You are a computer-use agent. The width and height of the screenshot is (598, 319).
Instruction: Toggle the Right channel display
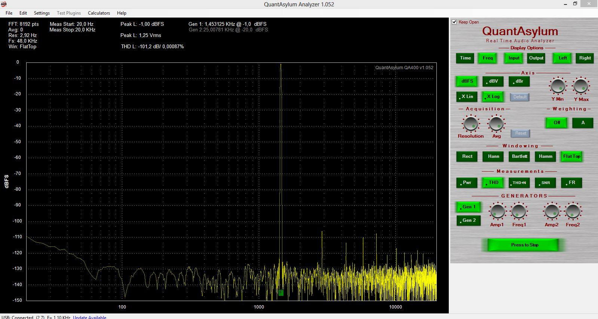(x=585, y=58)
